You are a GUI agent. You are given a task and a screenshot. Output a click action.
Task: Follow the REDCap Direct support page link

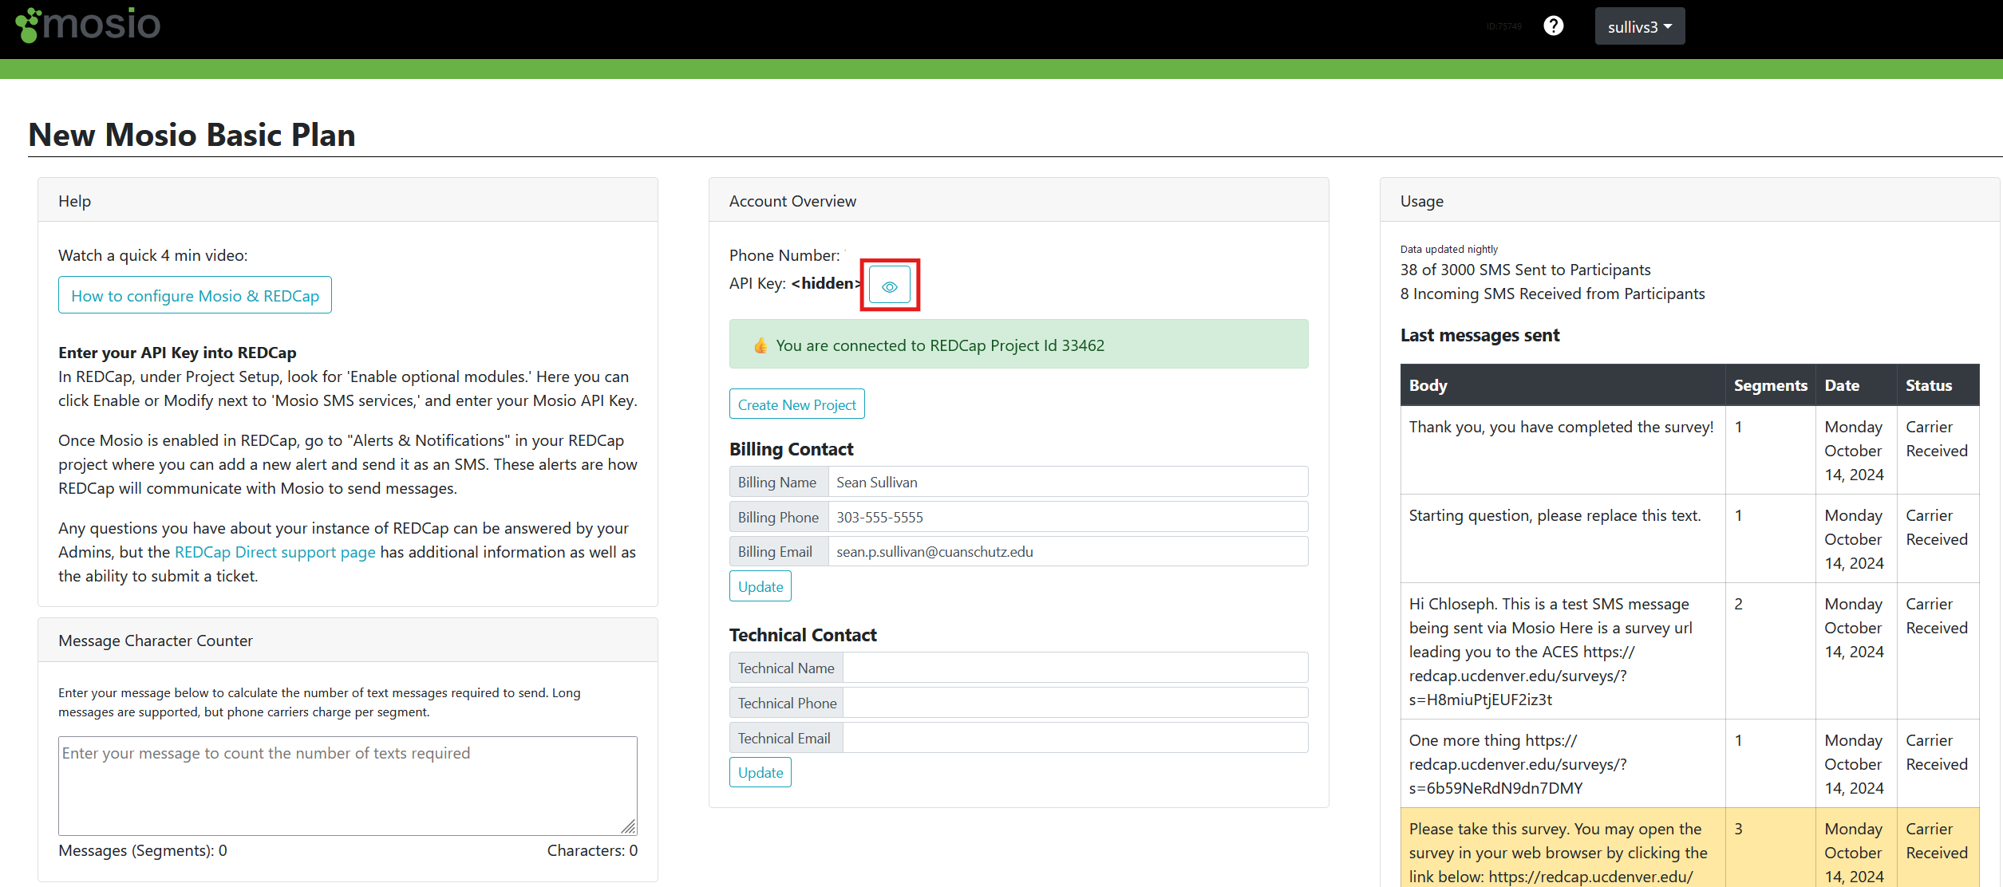[x=275, y=552]
